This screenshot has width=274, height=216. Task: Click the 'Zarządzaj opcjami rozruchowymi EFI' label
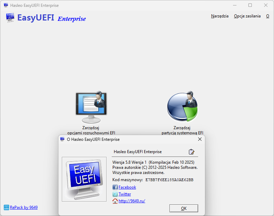click(91, 130)
